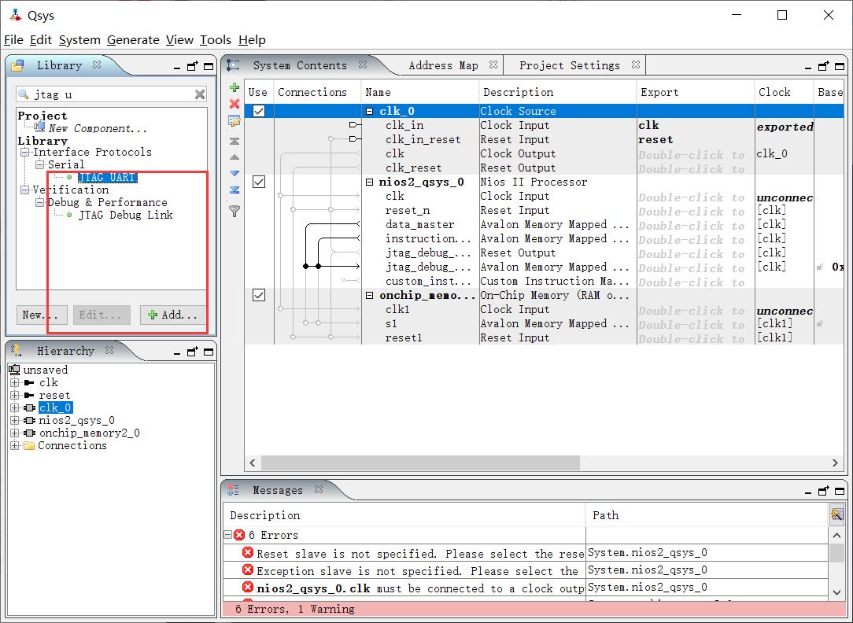Close the Address Map tab with its X icon
Screen dimensions: 853x623
[x=493, y=65]
